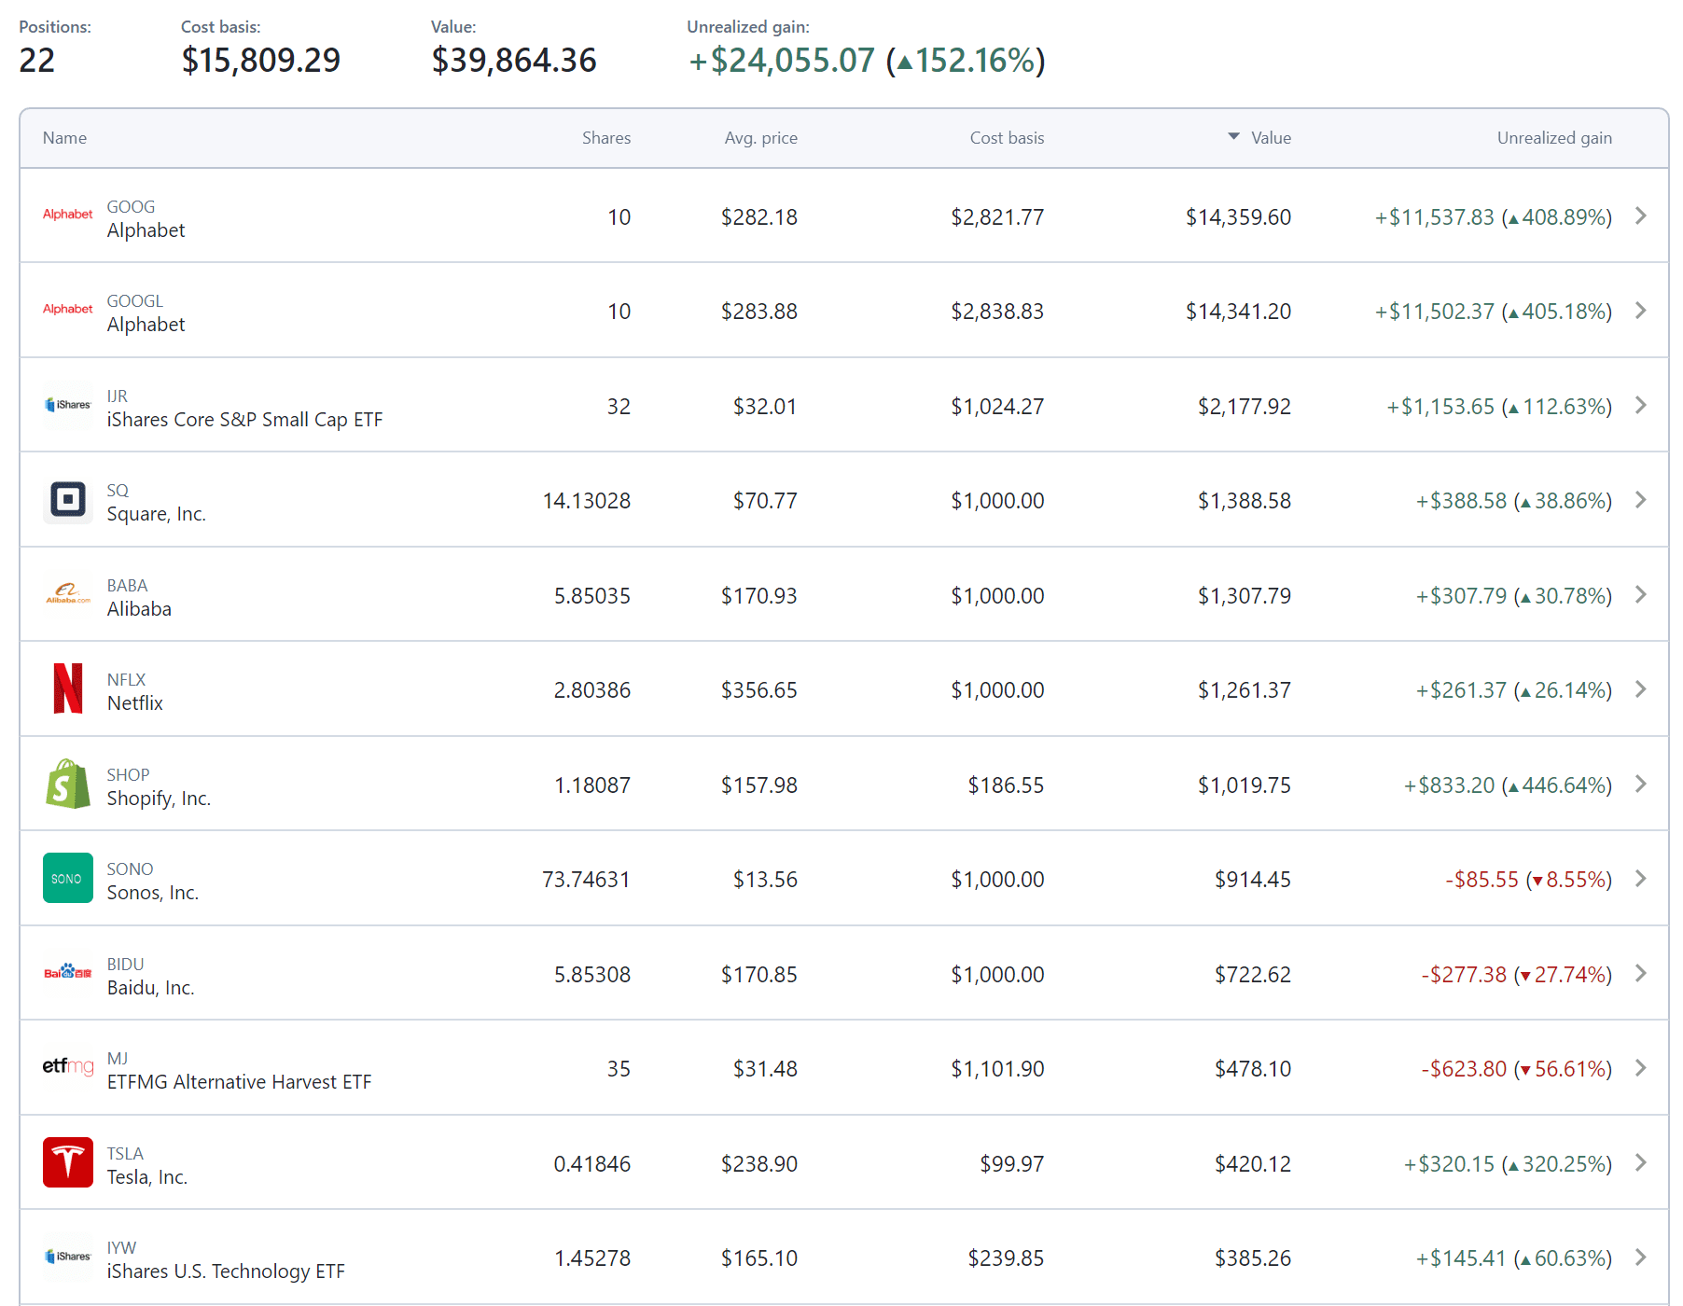Click Sonos unrealized loss -$85.55

(1481, 880)
